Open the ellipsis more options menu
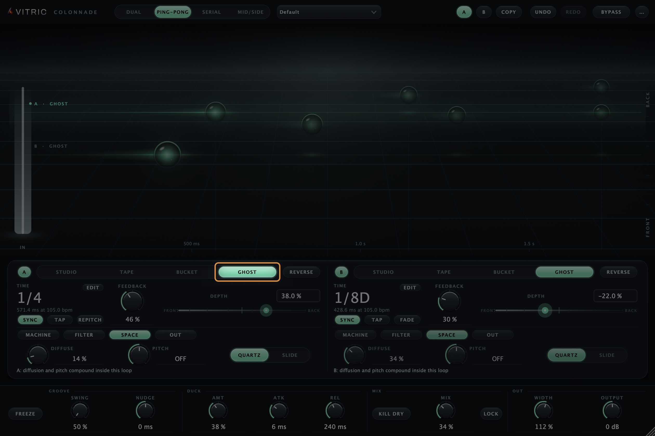 click(x=642, y=12)
